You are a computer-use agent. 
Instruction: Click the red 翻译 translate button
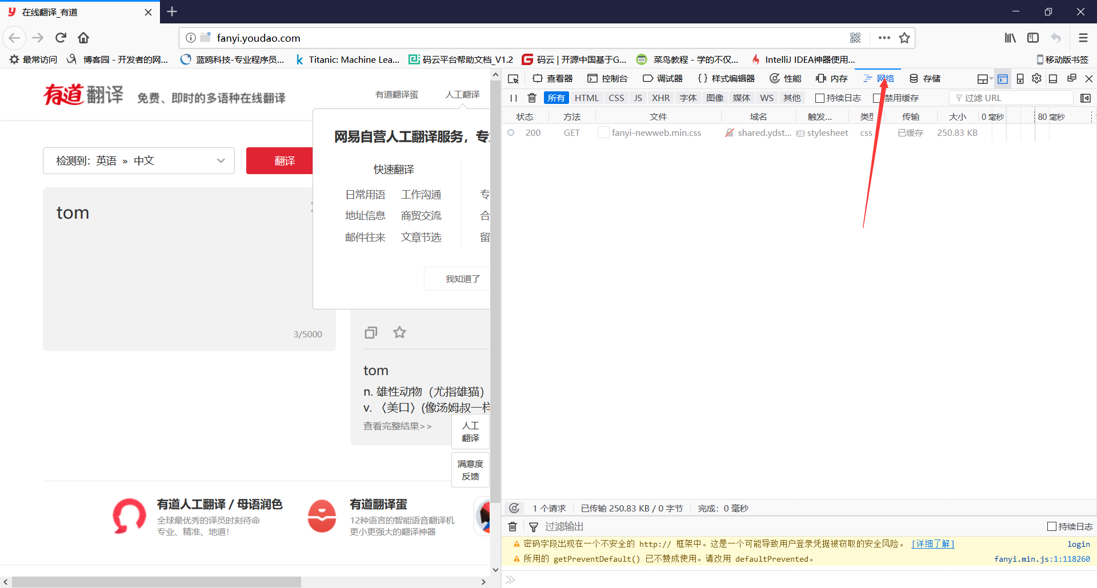tap(280, 161)
